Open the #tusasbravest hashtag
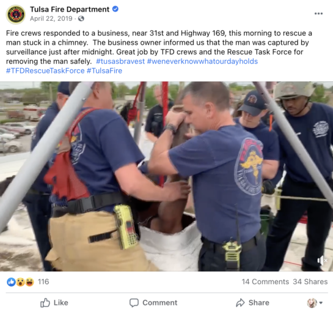This screenshot has width=333, height=311. point(120,61)
